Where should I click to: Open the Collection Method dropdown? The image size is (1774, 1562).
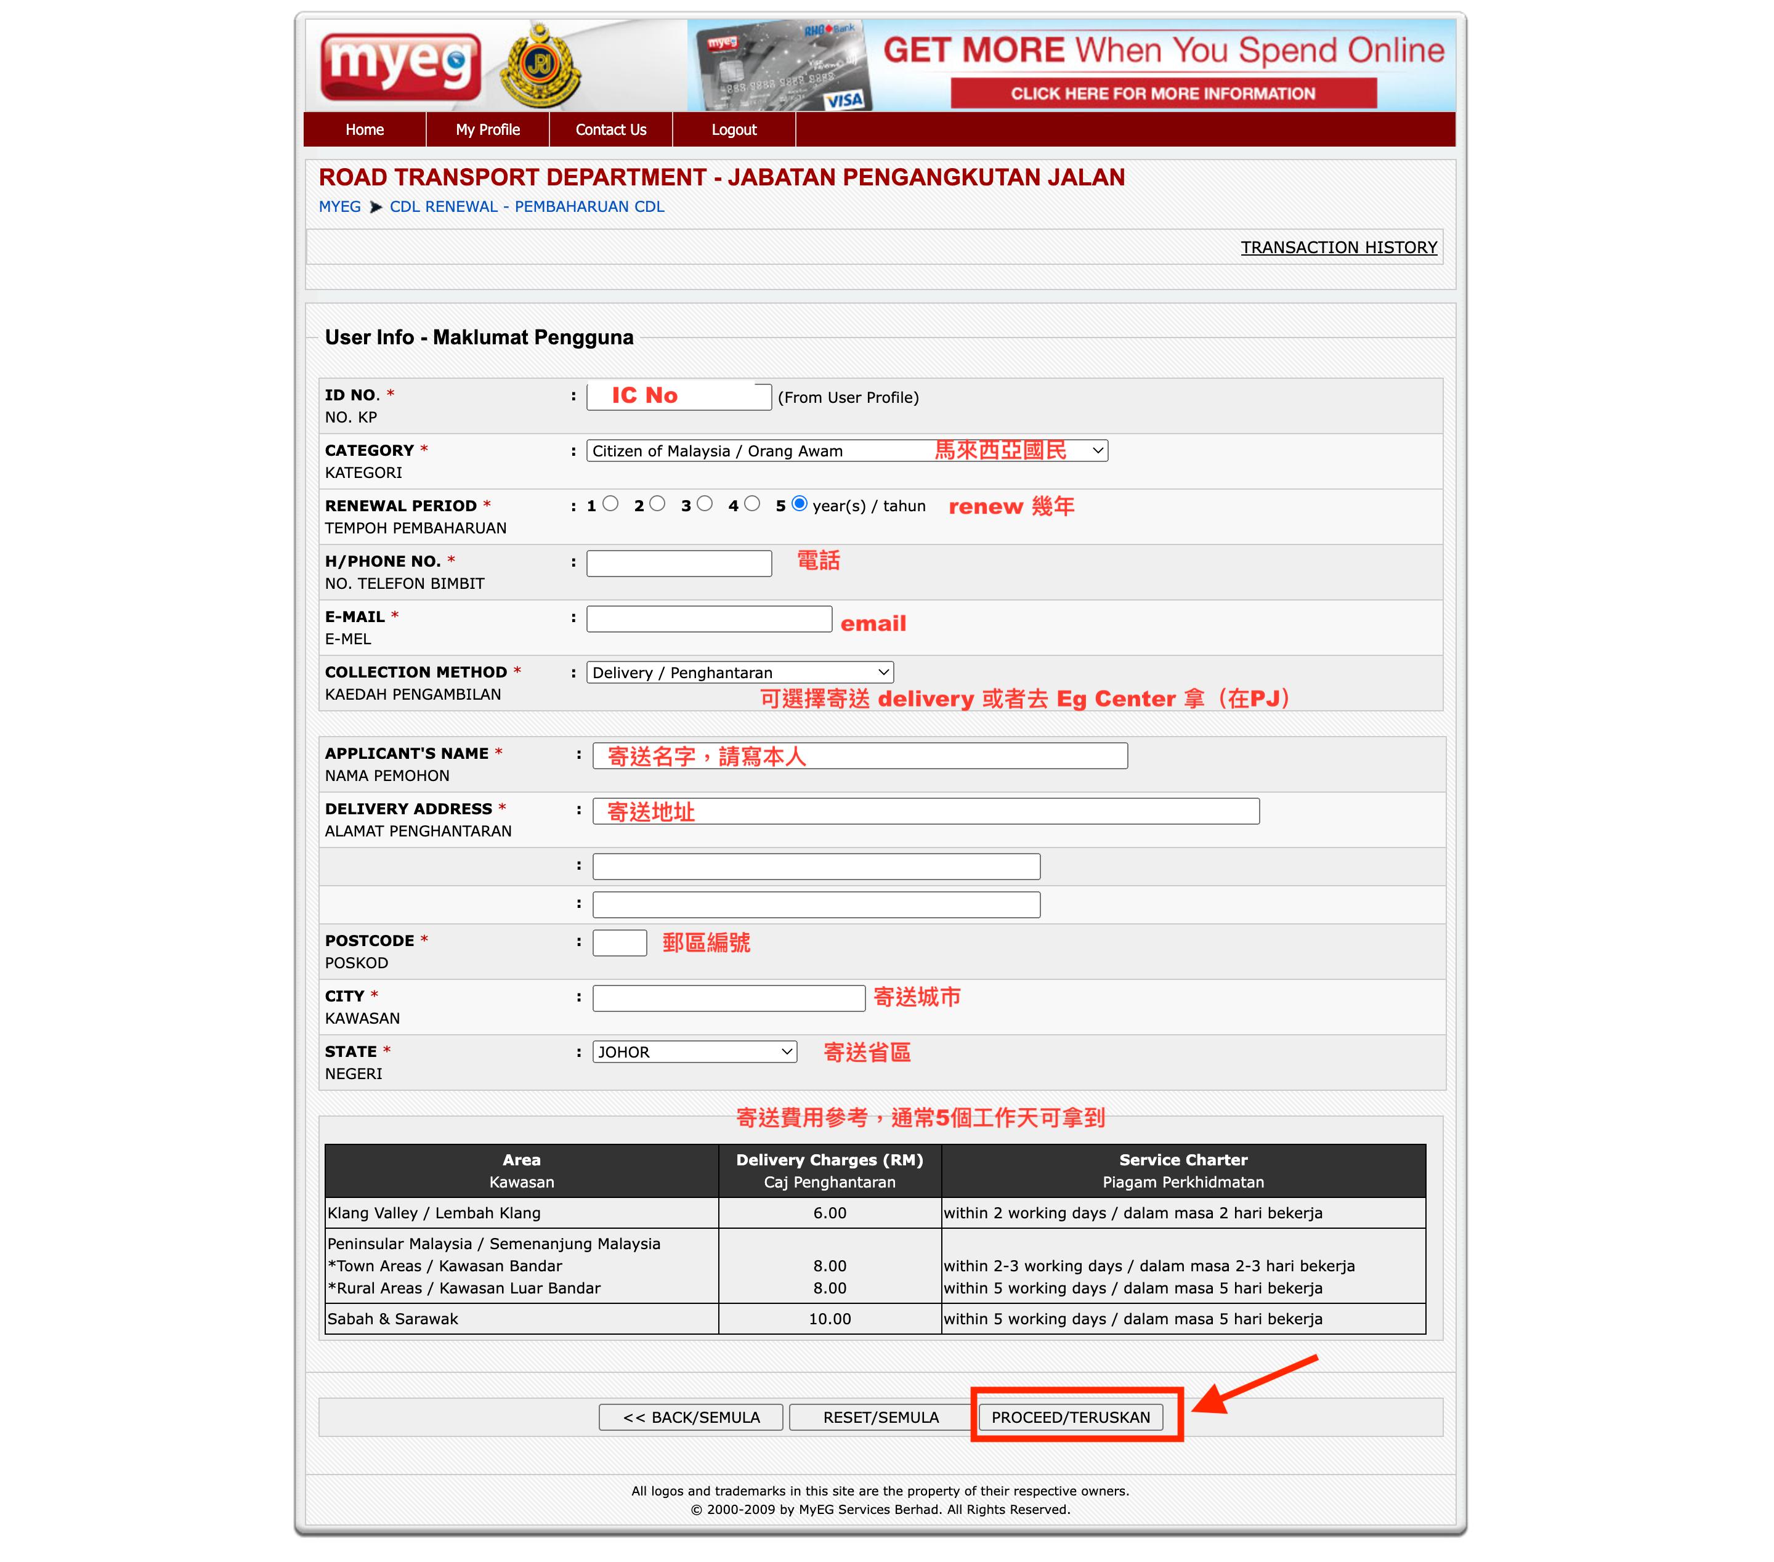(x=739, y=673)
